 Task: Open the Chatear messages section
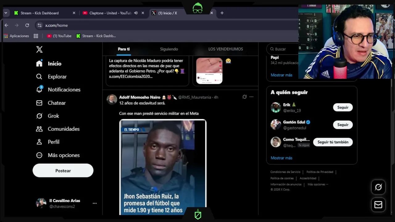click(x=51, y=103)
